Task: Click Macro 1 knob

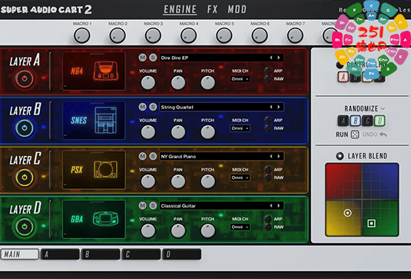Action: (82, 35)
